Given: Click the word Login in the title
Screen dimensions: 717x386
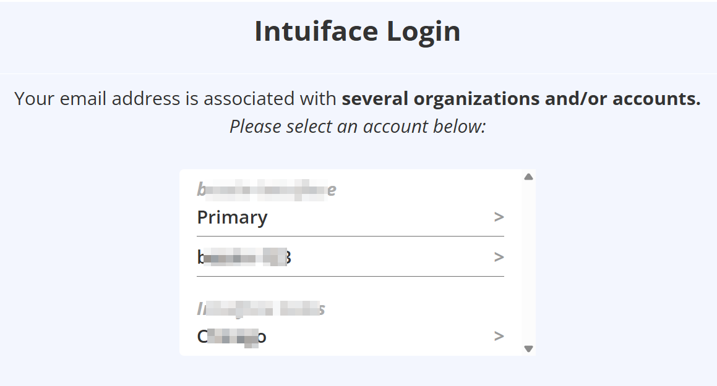Looking at the screenshot, I should (x=424, y=31).
